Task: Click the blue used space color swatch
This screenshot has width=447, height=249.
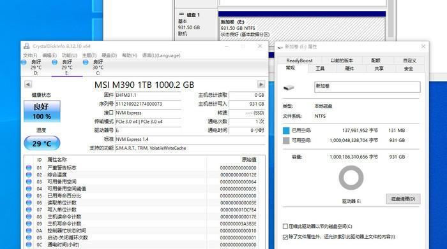Action: point(286,131)
